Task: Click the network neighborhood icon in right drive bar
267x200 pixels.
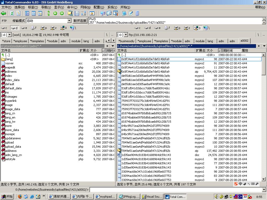Action: (206, 28)
